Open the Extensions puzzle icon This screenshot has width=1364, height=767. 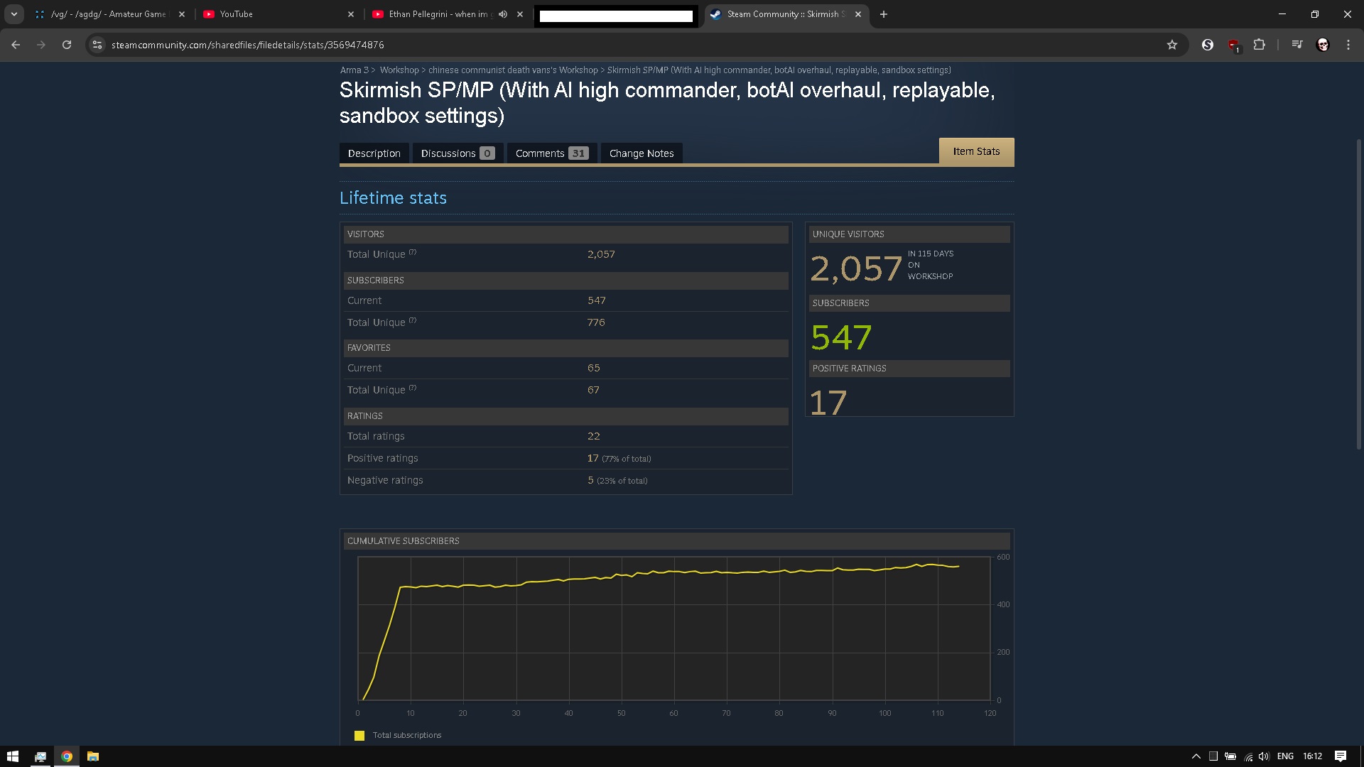click(x=1259, y=45)
